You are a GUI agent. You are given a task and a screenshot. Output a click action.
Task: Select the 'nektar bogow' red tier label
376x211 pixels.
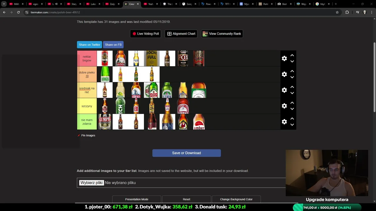pos(87,58)
